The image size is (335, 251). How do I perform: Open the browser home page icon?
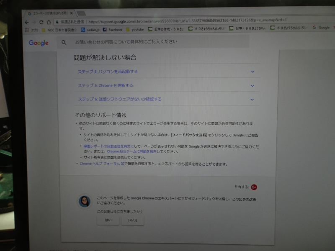49,22
